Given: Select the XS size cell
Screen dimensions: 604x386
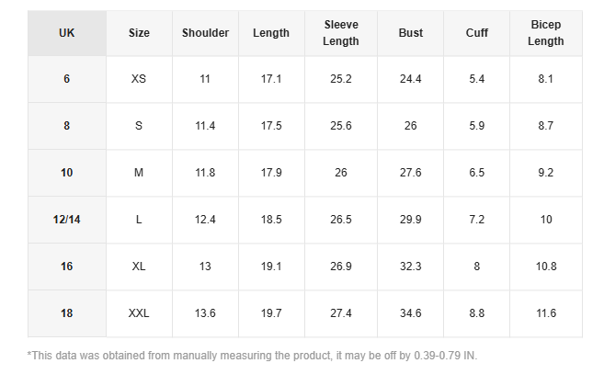Looking at the screenshot, I should 139,79.
